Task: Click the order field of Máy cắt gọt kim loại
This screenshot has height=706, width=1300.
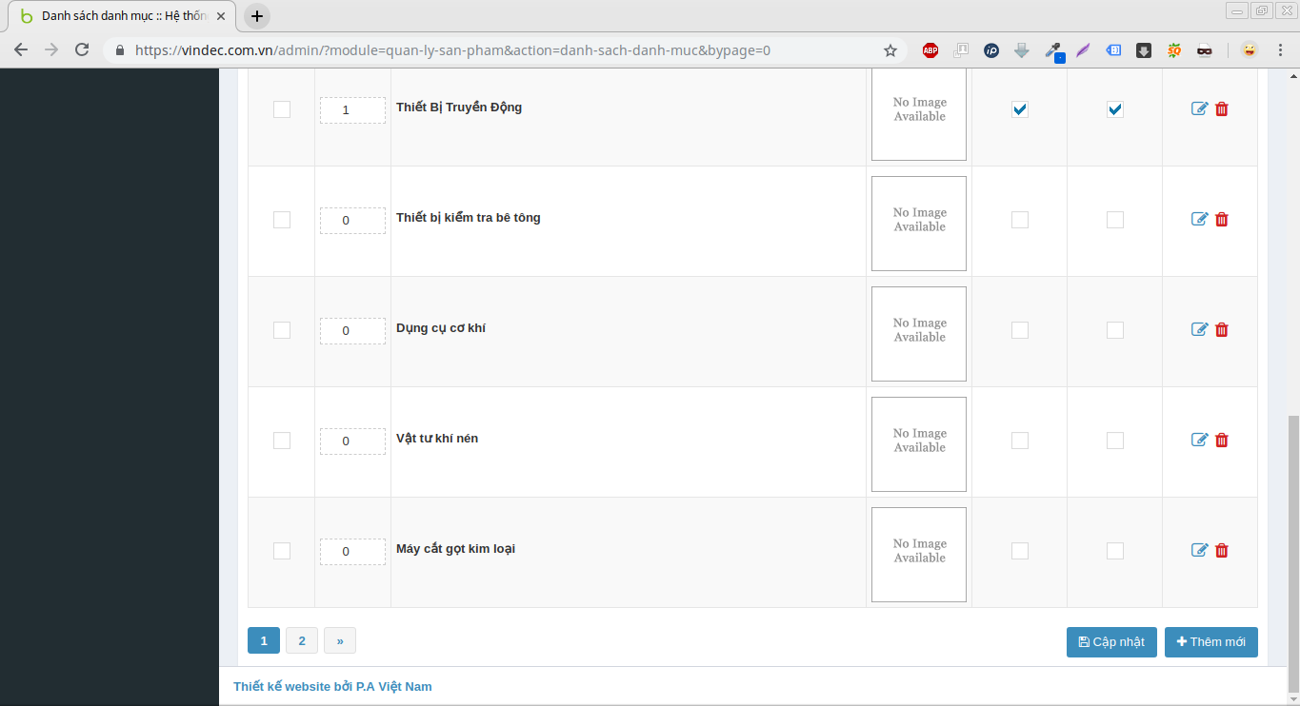Action: click(352, 552)
